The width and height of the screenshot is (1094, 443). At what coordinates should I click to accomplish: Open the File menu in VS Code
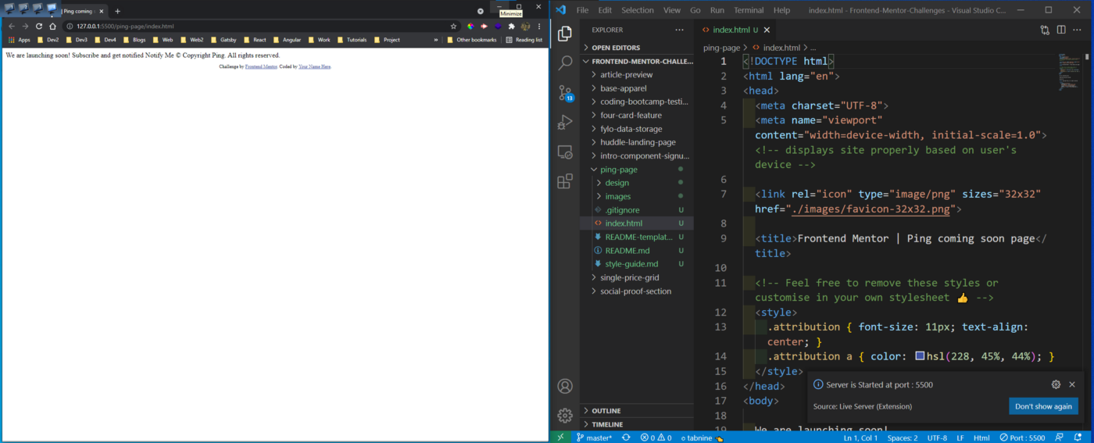(582, 10)
